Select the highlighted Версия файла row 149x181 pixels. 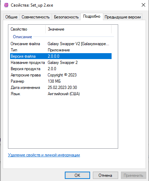pyautogui.click(x=61, y=56)
